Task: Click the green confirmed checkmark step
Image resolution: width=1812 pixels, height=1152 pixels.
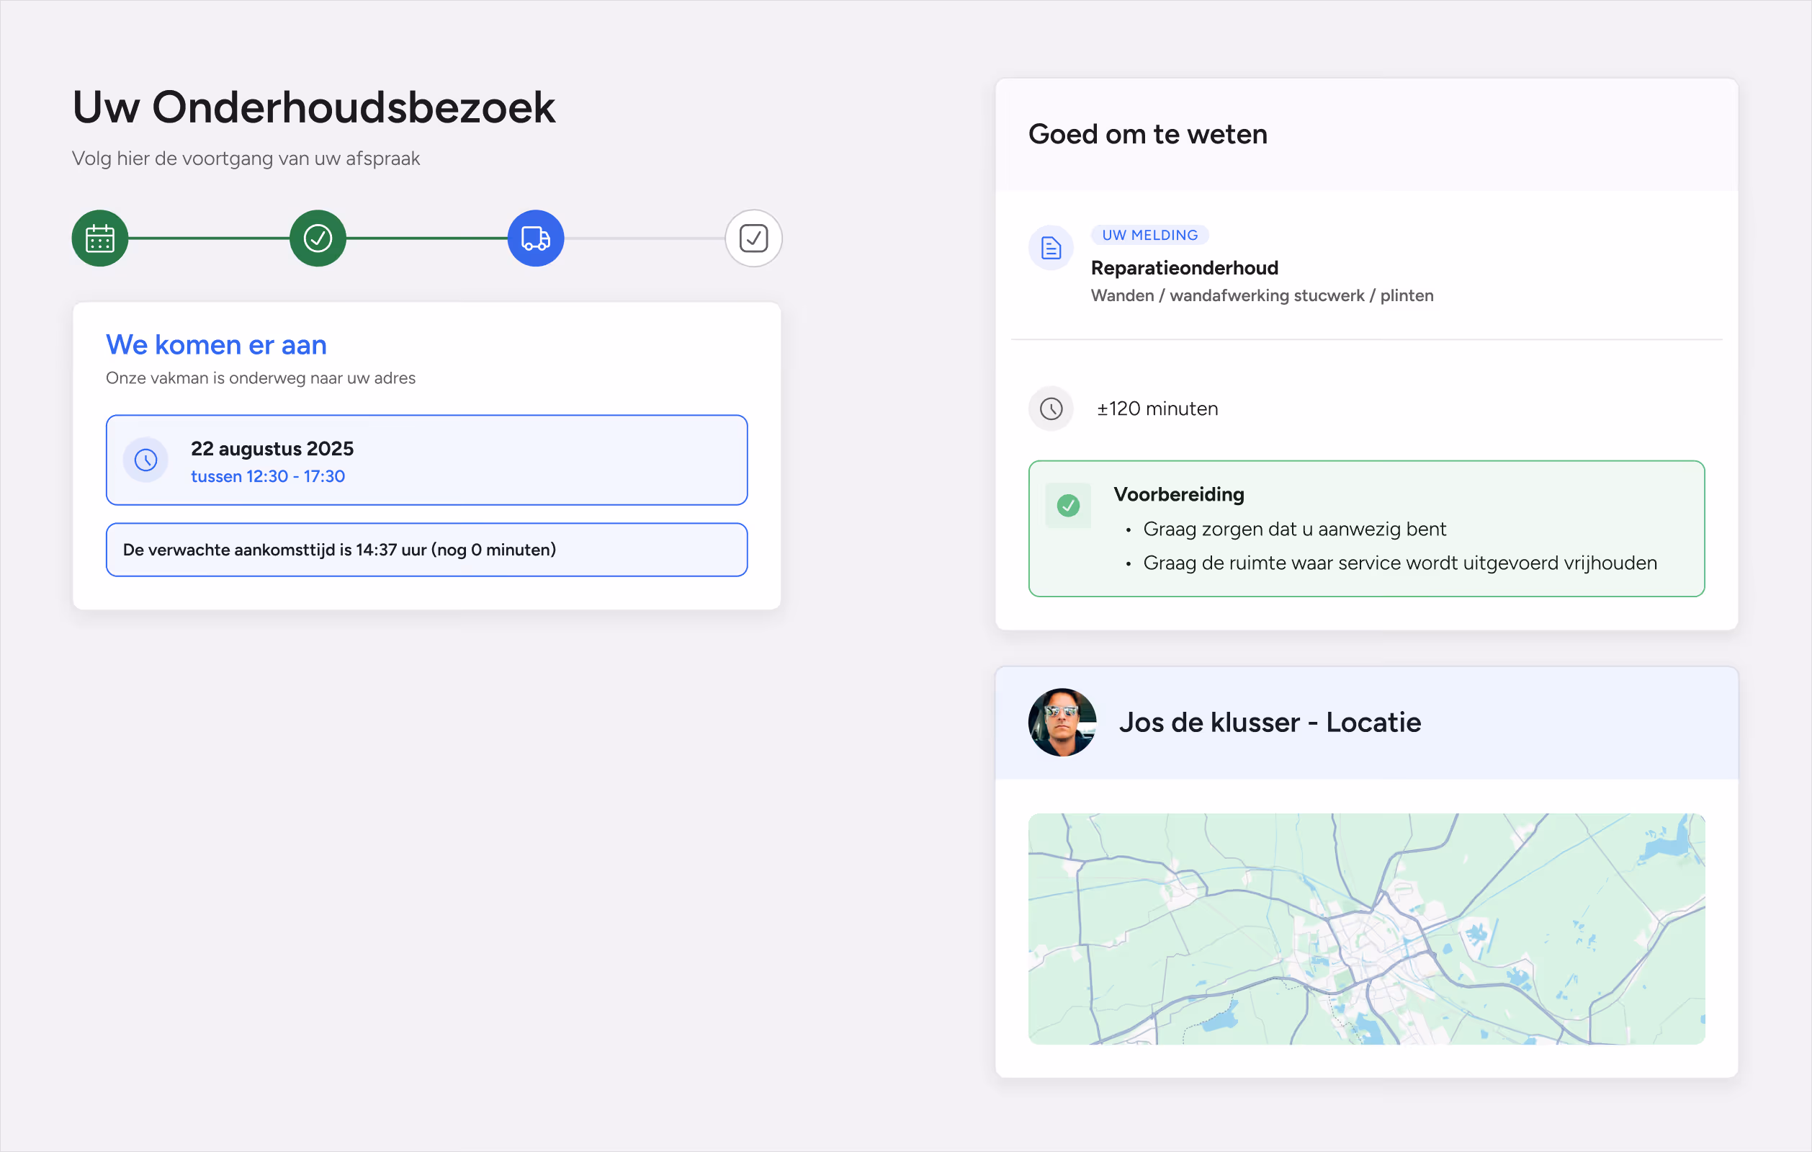Action: coord(318,238)
